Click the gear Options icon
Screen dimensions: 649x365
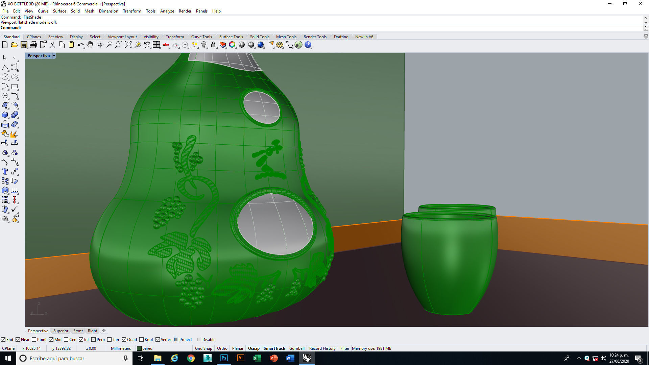click(280, 45)
